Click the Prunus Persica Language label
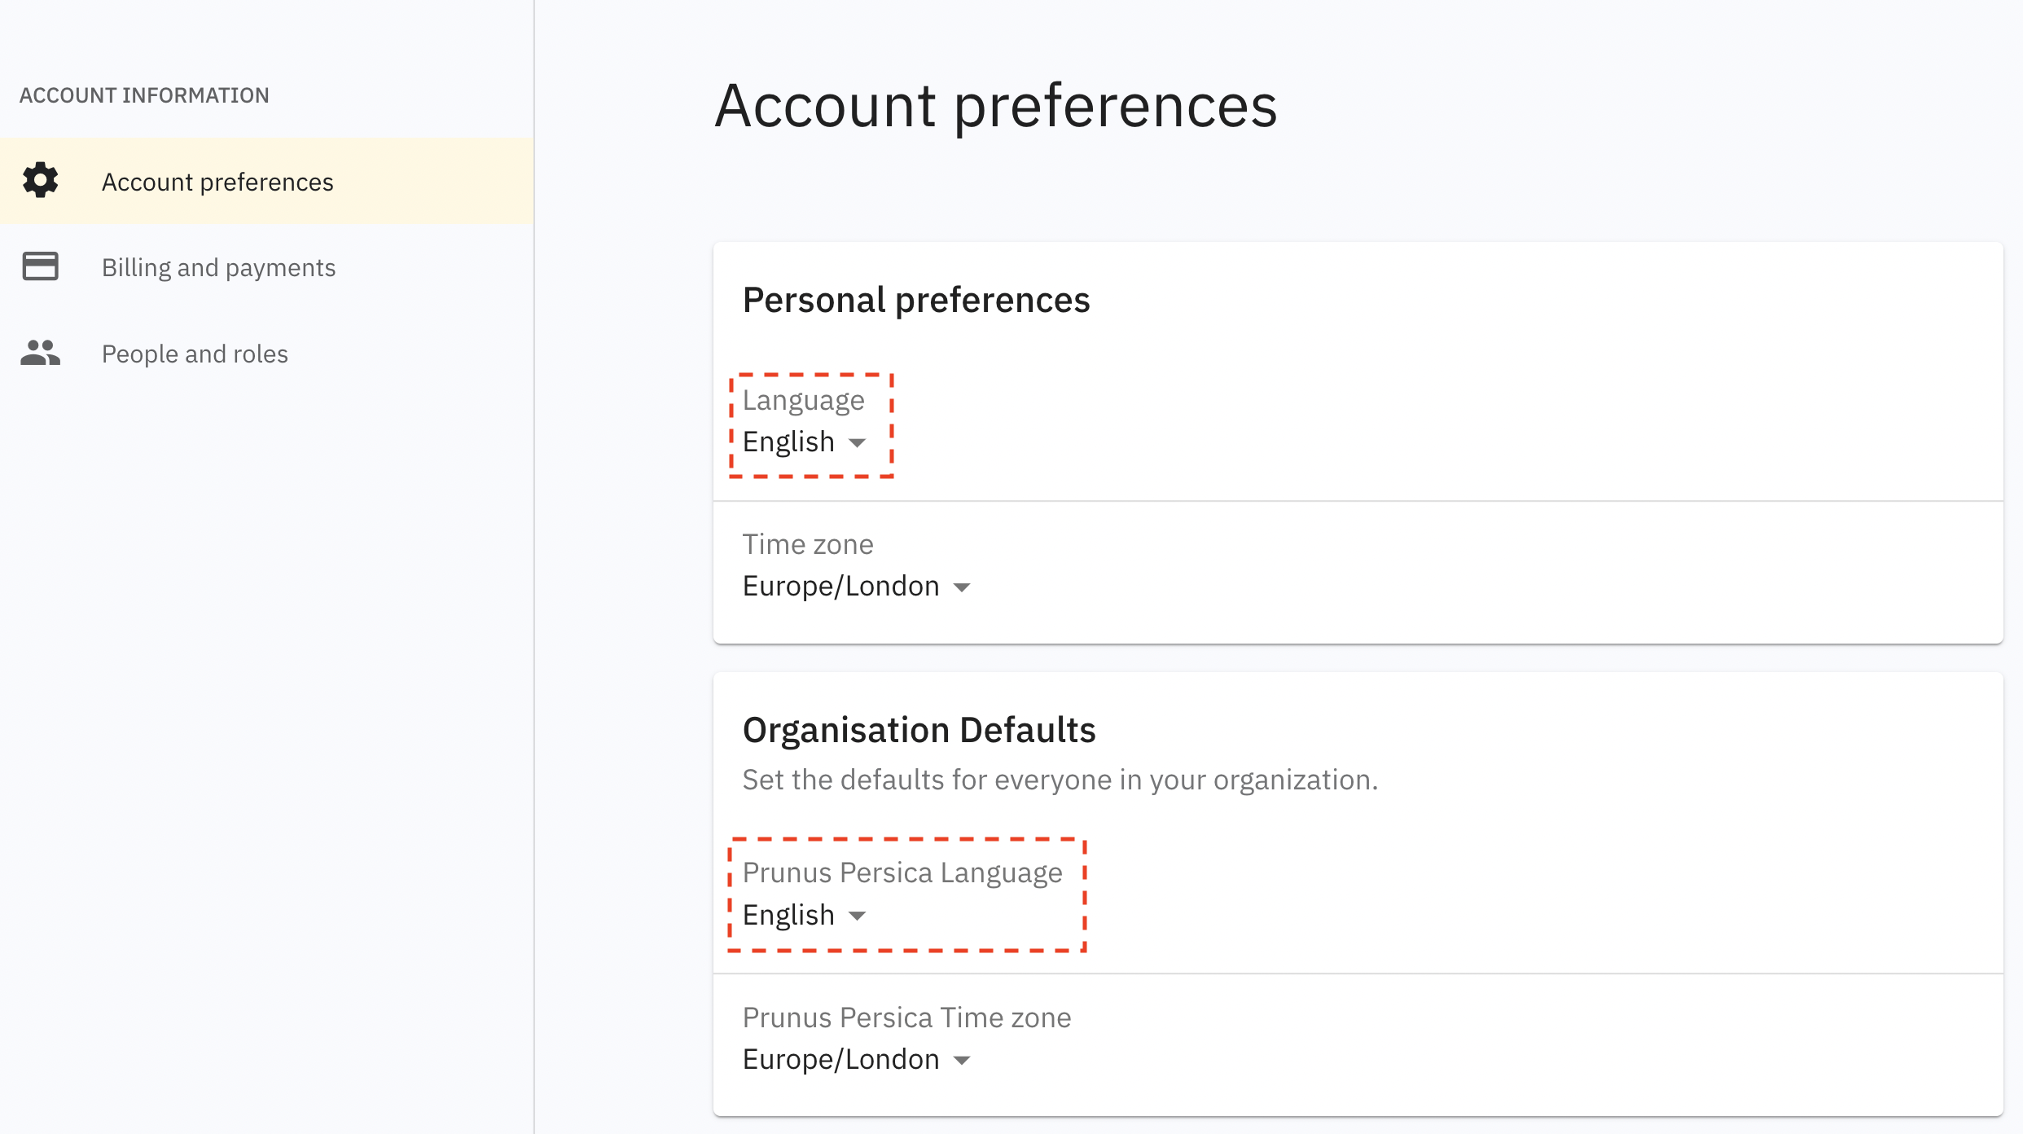Image resolution: width=2023 pixels, height=1134 pixels. coord(902,872)
